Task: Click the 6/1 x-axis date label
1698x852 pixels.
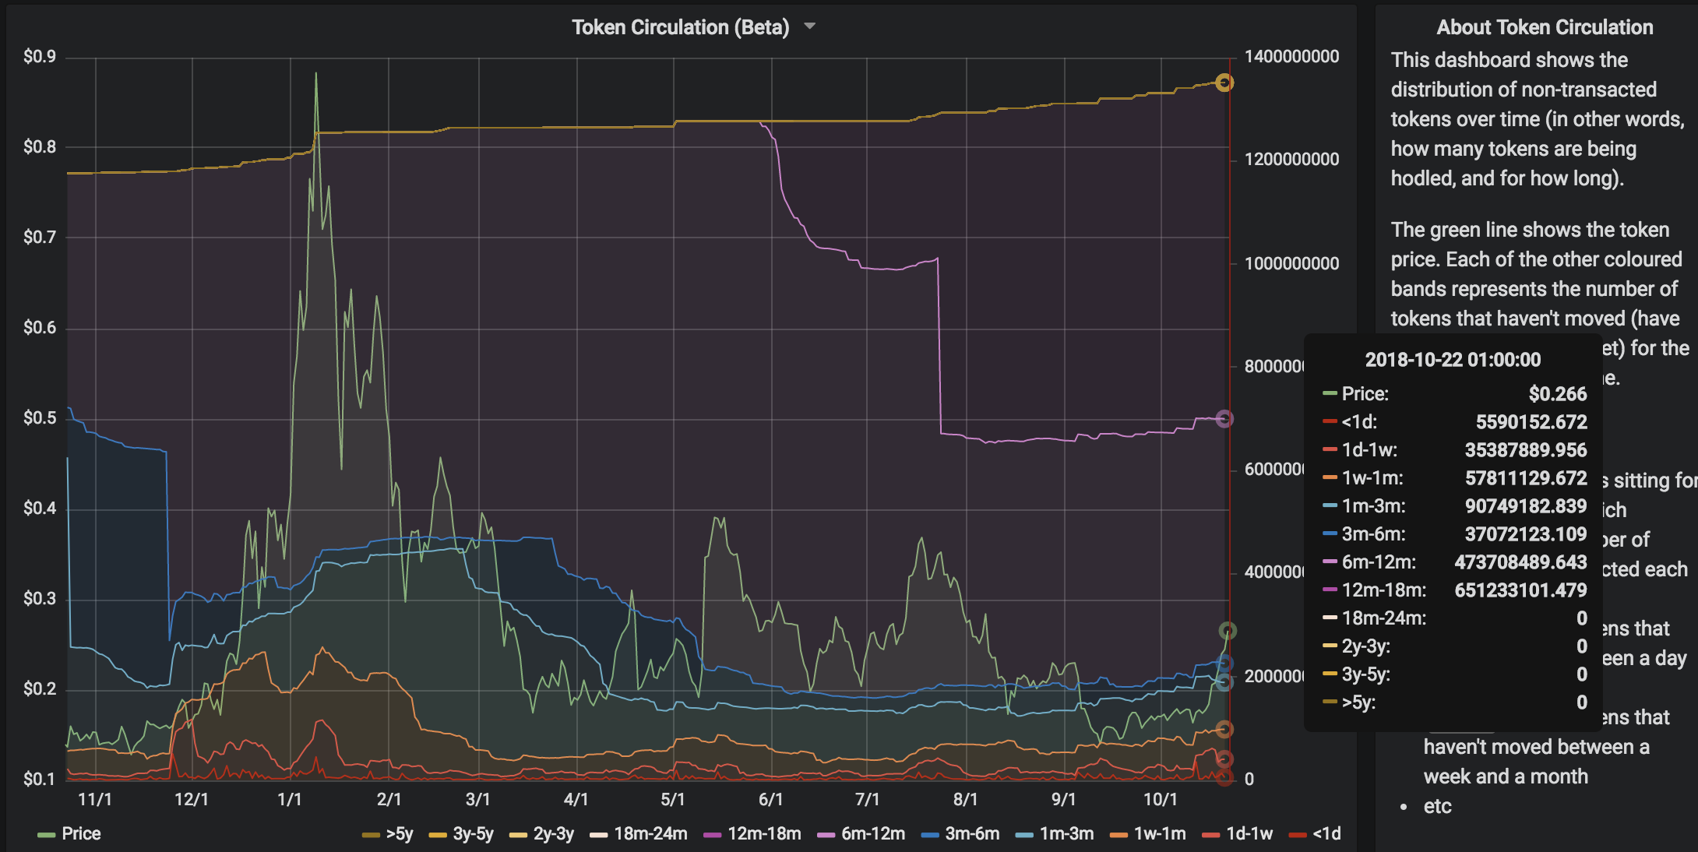Action: coord(770,799)
